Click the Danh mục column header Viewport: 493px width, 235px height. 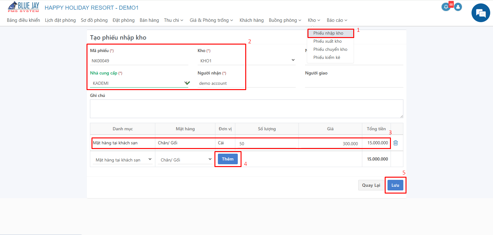[x=123, y=129]
